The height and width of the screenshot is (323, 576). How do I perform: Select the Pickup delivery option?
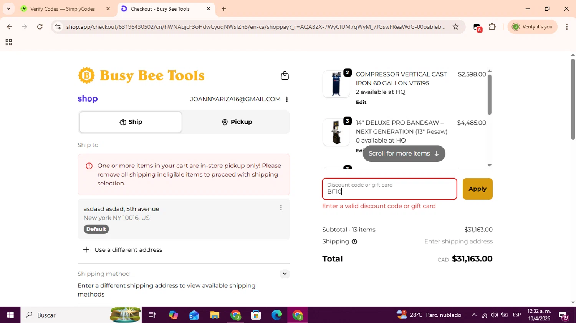click(237, 122)
